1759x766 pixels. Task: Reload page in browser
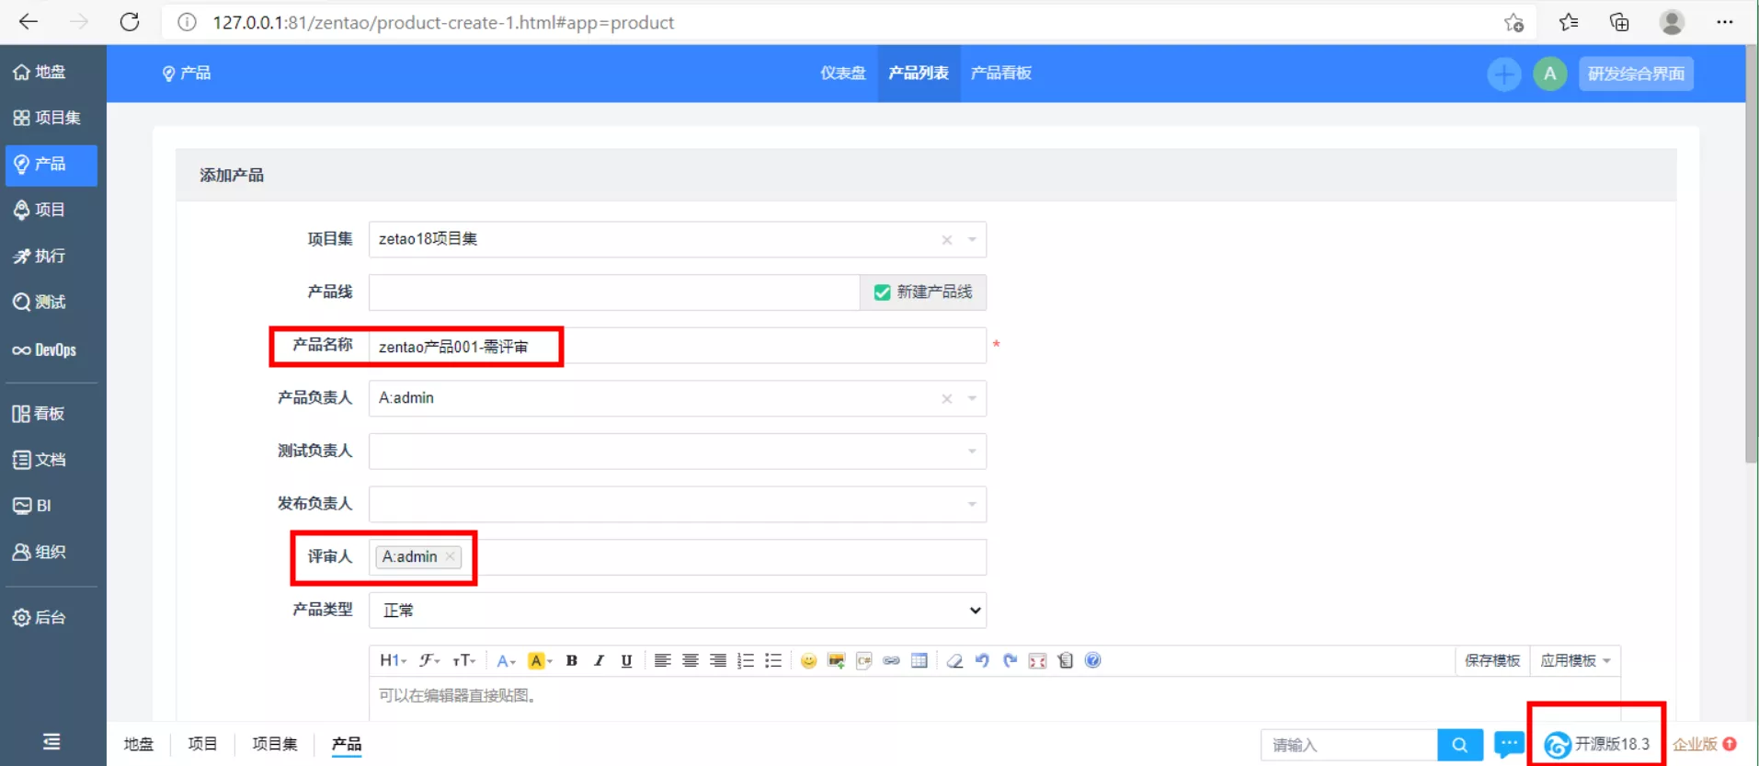[130, 22]
